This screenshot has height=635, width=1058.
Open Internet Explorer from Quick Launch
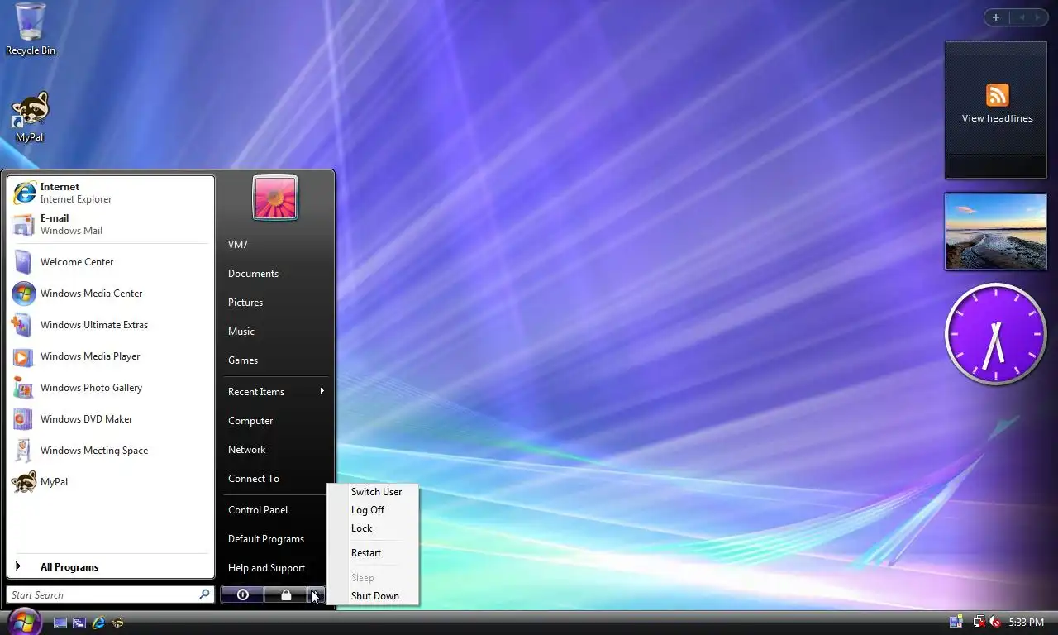[x=98, y=623]
